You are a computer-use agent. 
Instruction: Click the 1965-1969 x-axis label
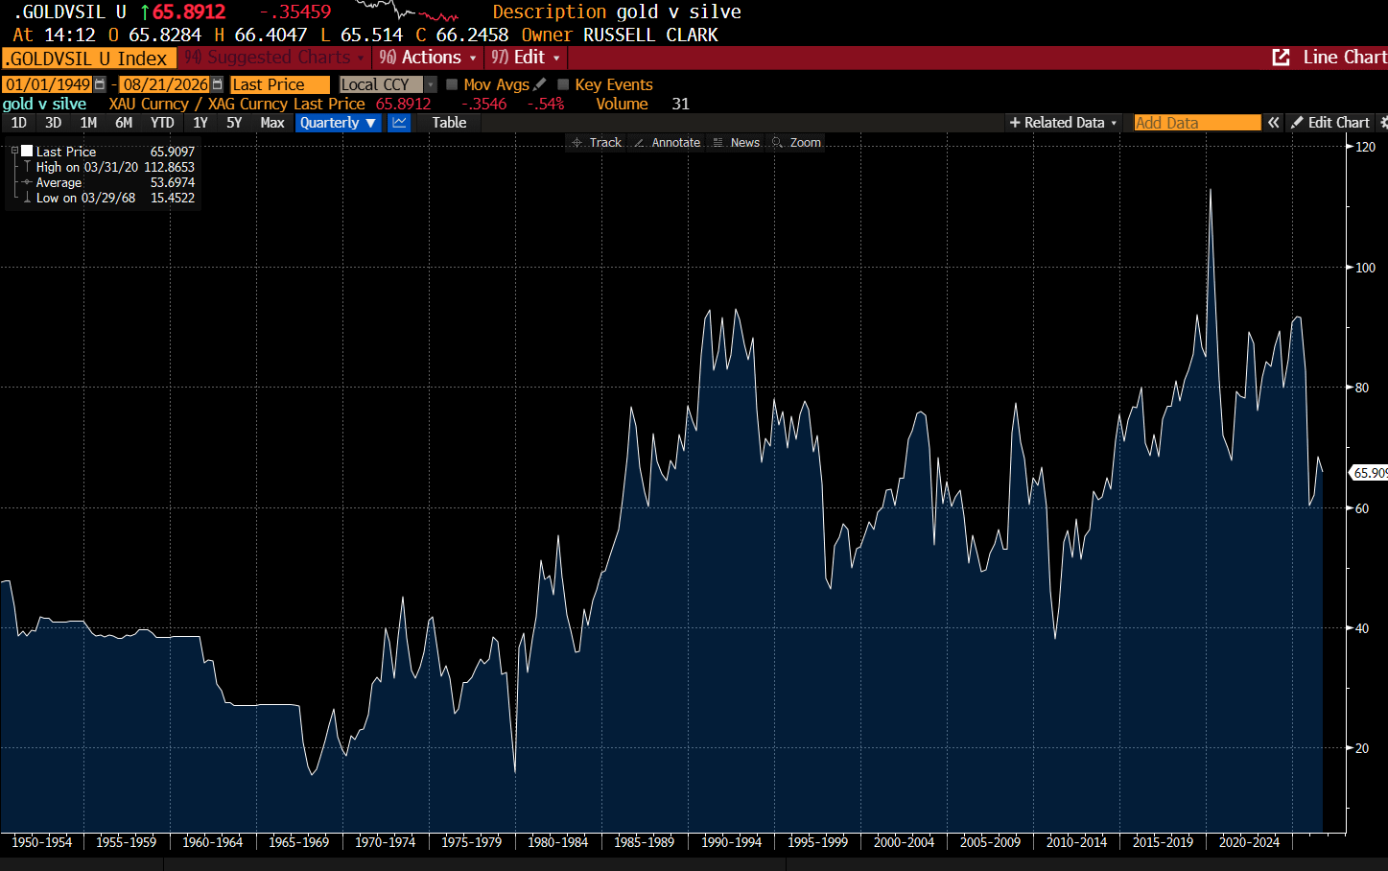(x=299, y=842)
